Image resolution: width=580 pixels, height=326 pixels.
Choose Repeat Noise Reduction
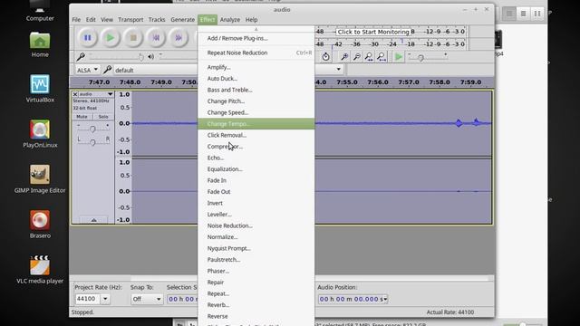tap(256, 53)
